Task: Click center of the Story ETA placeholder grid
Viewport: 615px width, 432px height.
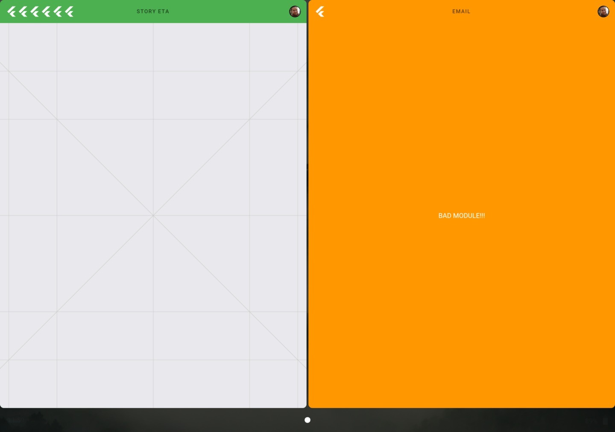Action: (153, 215)
